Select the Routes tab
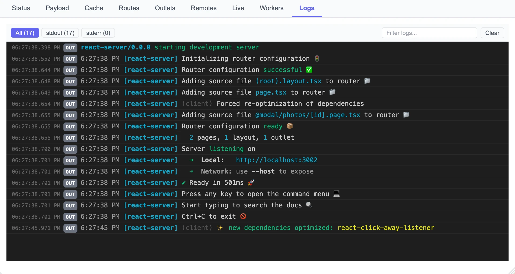The width and height of the screenshot is (515, 274). click(x=129, y=8)
